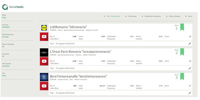This screenshot has height=100, width=200.
Task: Change the Social Network filter YouTube
Action: [x=5, y=37]
